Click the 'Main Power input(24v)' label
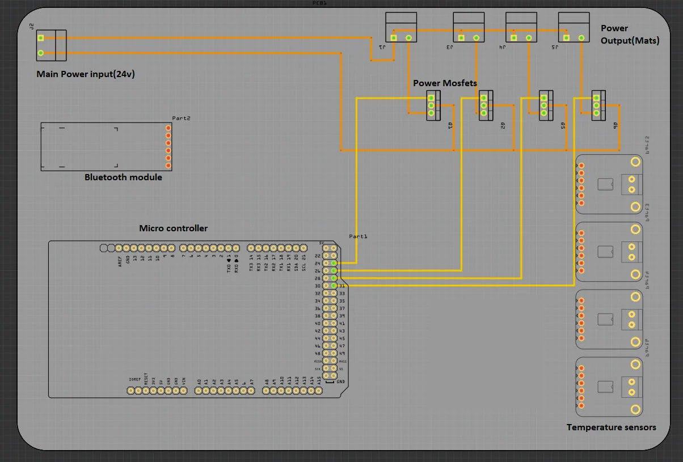Image resolution: width=683 pixels, height=462 pixels. click(86, 74)
